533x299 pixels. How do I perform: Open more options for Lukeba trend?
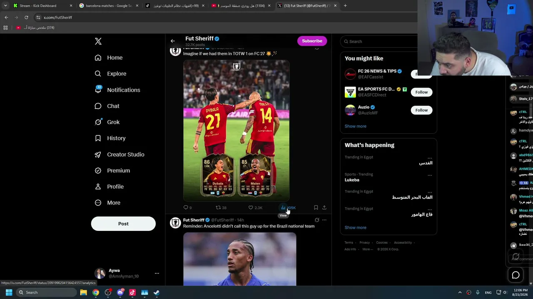coord(430,175)
